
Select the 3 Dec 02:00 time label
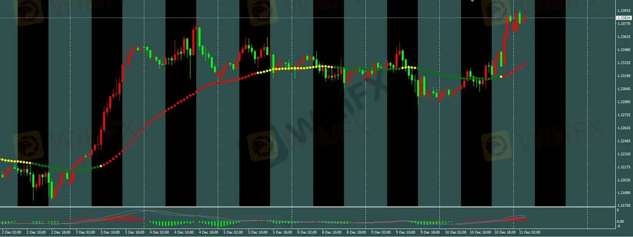[x=85, y=232]
